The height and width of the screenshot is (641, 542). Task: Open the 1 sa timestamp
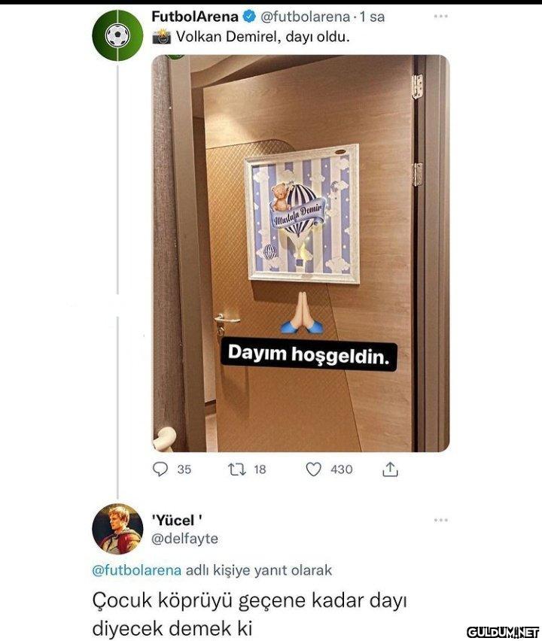coord(372,17)
